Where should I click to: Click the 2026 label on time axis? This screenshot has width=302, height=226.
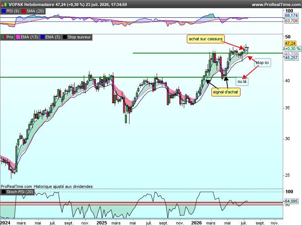click(196, 223)
